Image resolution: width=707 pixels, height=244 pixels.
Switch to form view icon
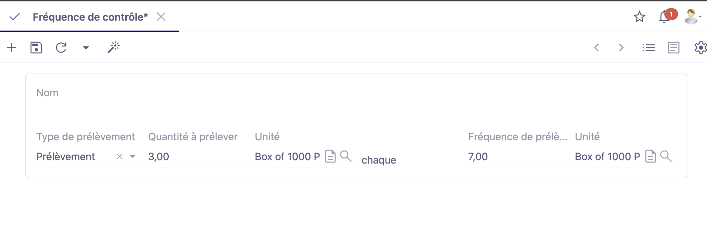coord(673,48)
